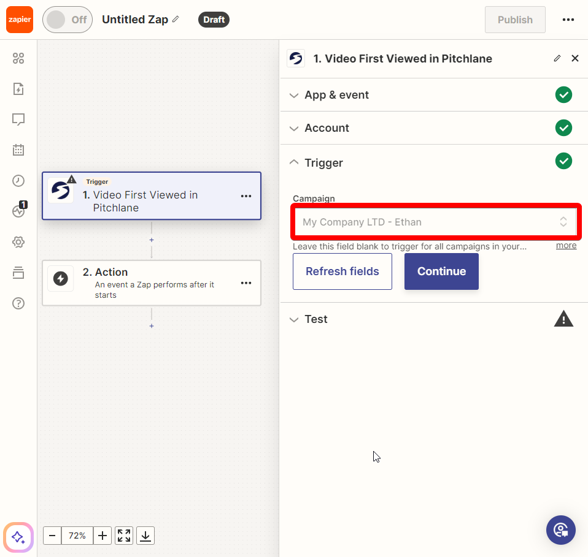Add a step after the Action step

(152, 326)
